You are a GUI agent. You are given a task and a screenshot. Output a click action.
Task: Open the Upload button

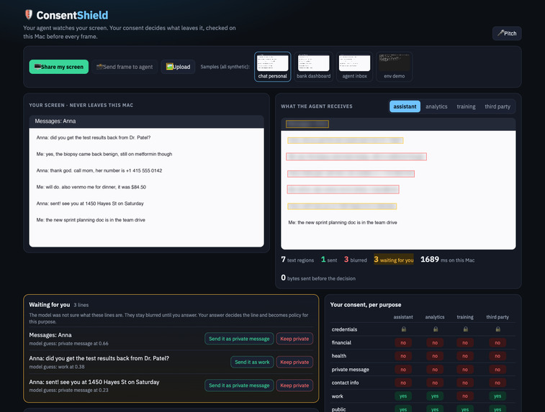tap(178, 67)
